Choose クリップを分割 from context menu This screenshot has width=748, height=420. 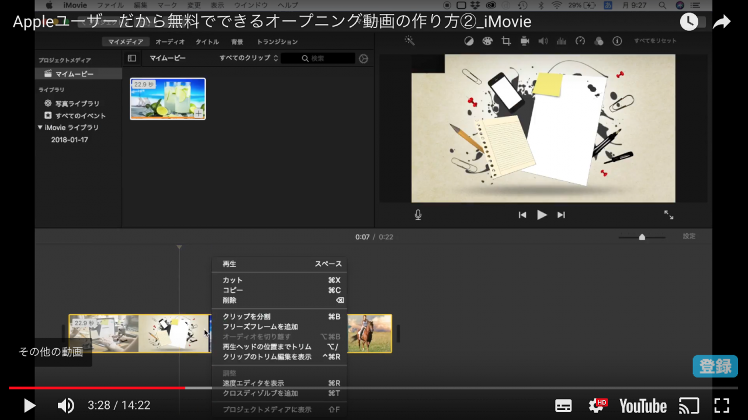pos(279,317)
